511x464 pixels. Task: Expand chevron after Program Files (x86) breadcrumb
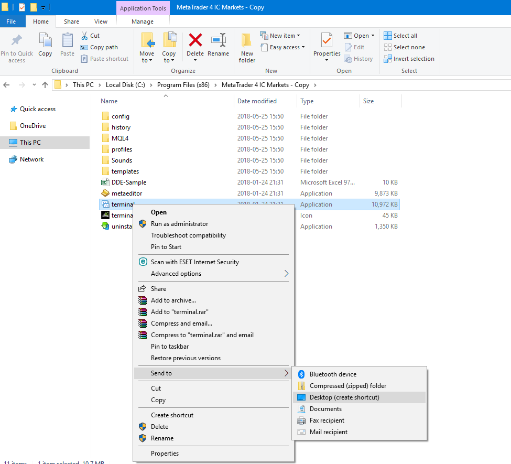pyautogui.click(x=215, y=85)
